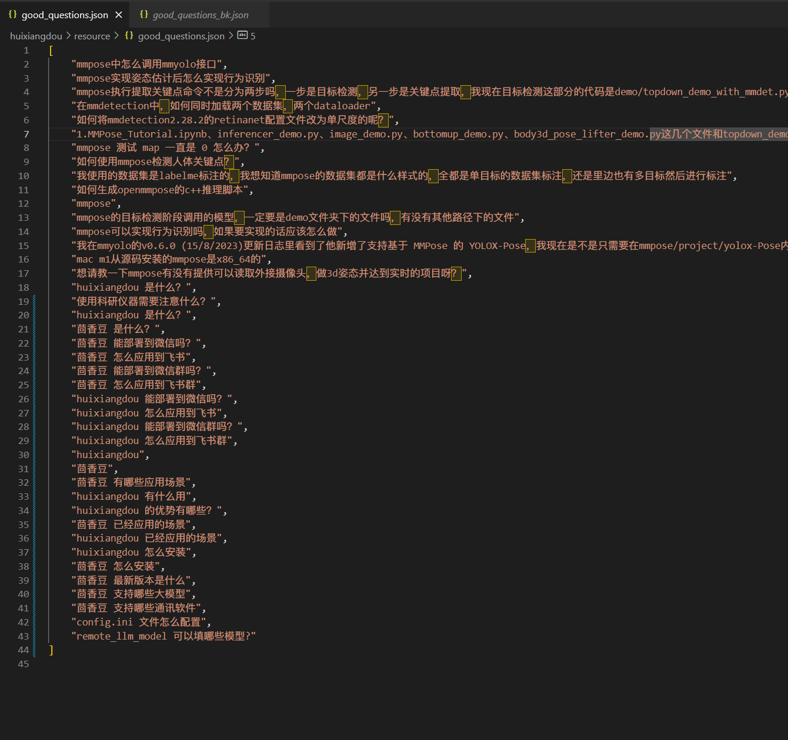This screenshot has width=788, height=740.
Task: Click line number 44 in gutter
Action: coord(24,650)
